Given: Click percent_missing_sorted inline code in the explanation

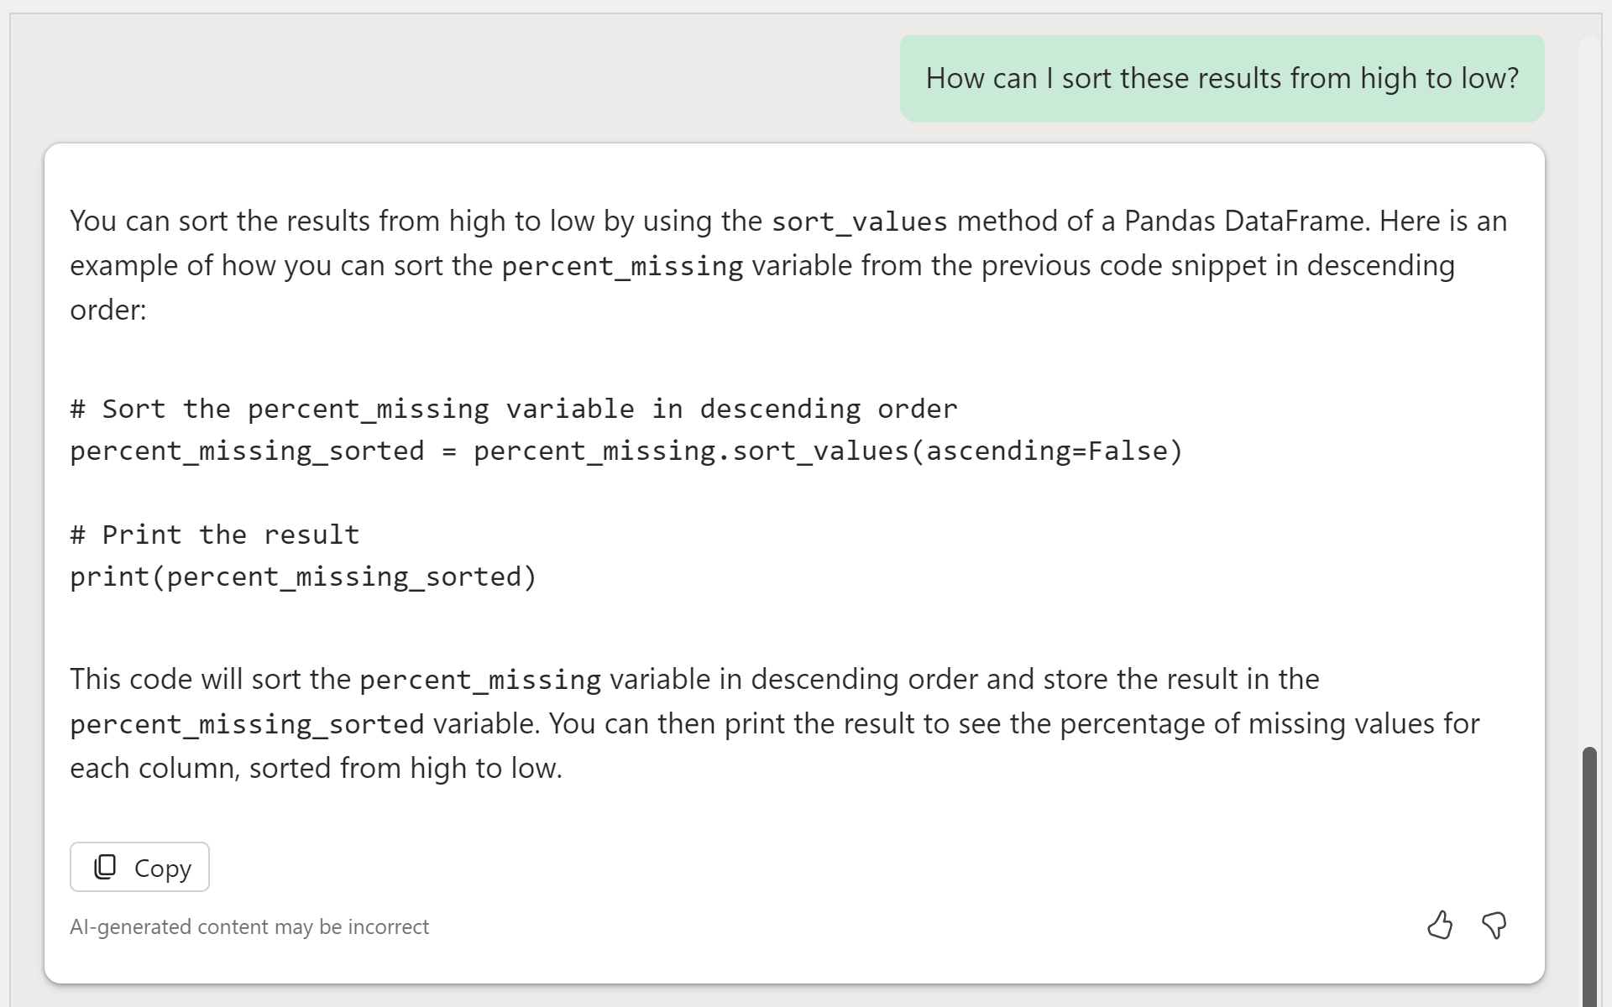Looking at the screenshot, I should click(x=247, y=724).
